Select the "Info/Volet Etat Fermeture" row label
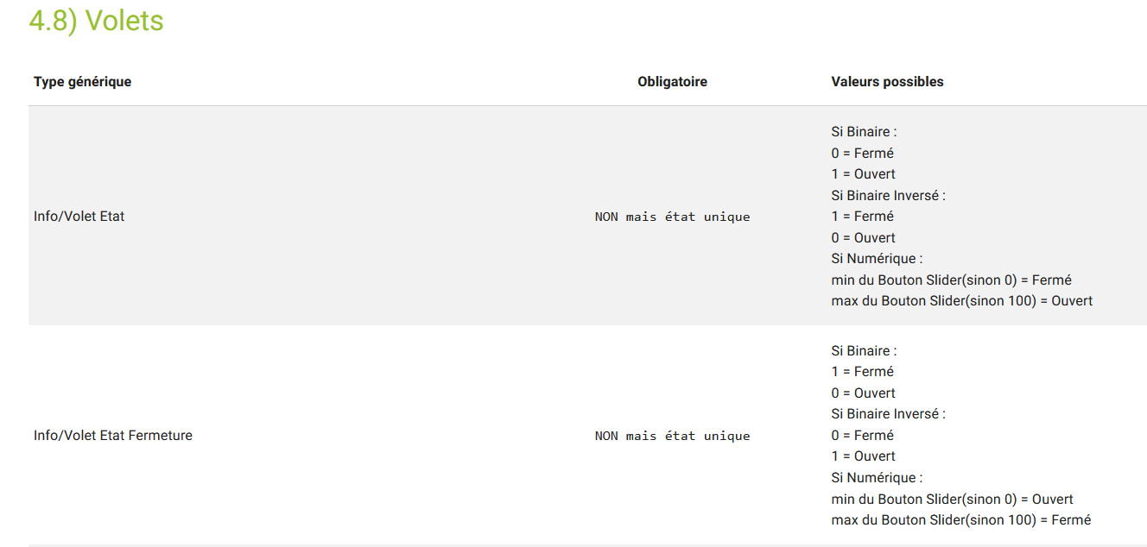This screenshot has width=1147, height=547. click(x=113, y=436)
